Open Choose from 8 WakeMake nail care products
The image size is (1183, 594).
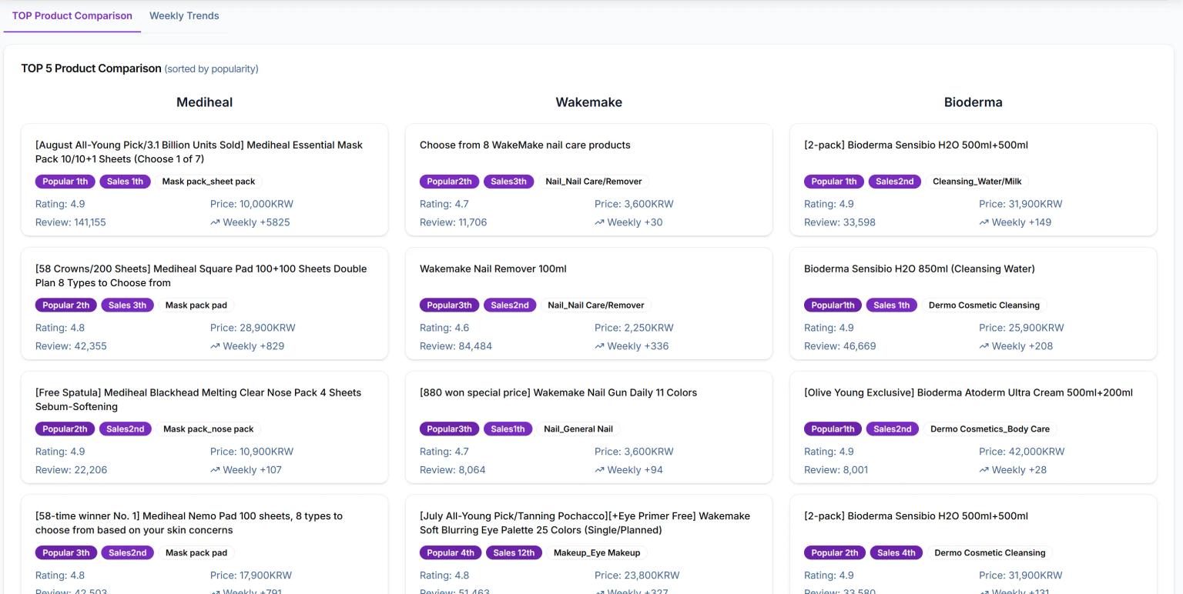[525, 145]
